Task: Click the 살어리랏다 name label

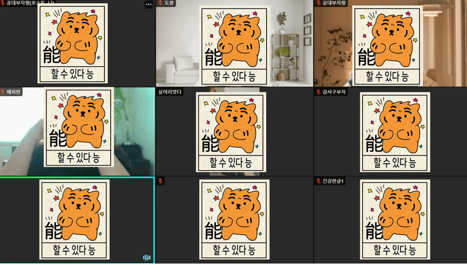Action: point(169,92)
